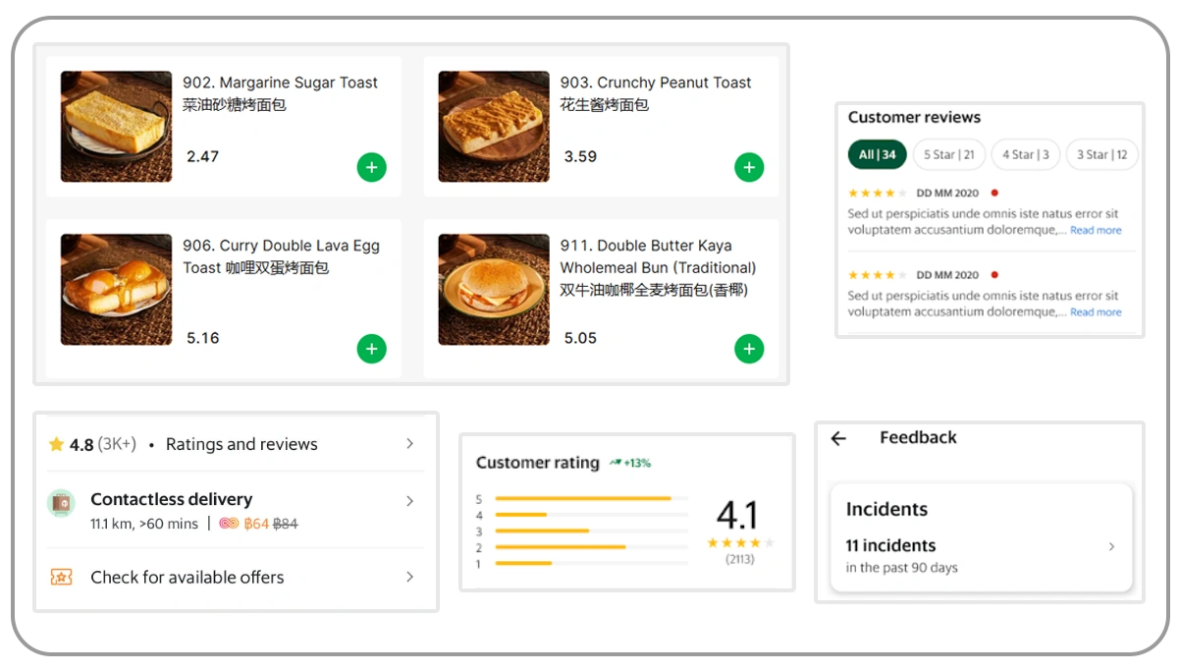The width and height of the screenshot is (1180, 672).
Task: Select the "5 Star | 21" review filter
Action: coord(948,154)
